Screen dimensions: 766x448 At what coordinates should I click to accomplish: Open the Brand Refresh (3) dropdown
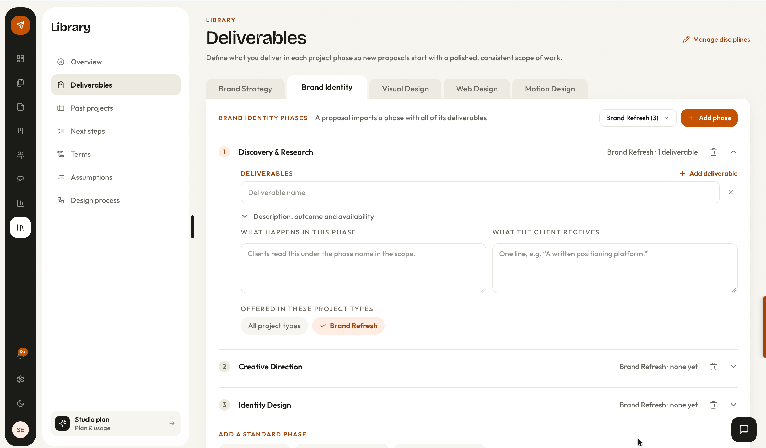click(x=638, y=118)
